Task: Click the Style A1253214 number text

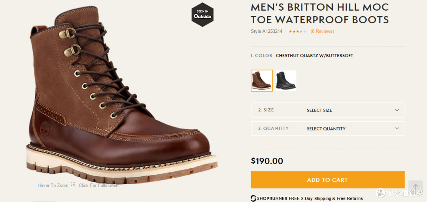Action: tap(266, 31)
